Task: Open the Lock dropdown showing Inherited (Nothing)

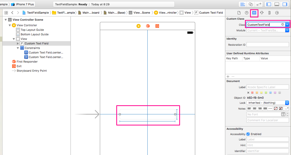Action: click(287, 103)
